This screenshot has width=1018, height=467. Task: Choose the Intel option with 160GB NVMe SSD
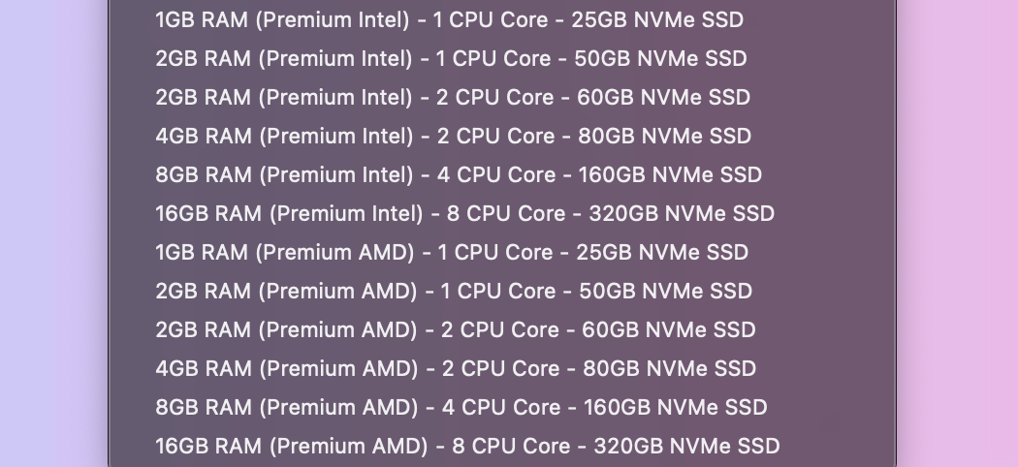tap(459, 174)
